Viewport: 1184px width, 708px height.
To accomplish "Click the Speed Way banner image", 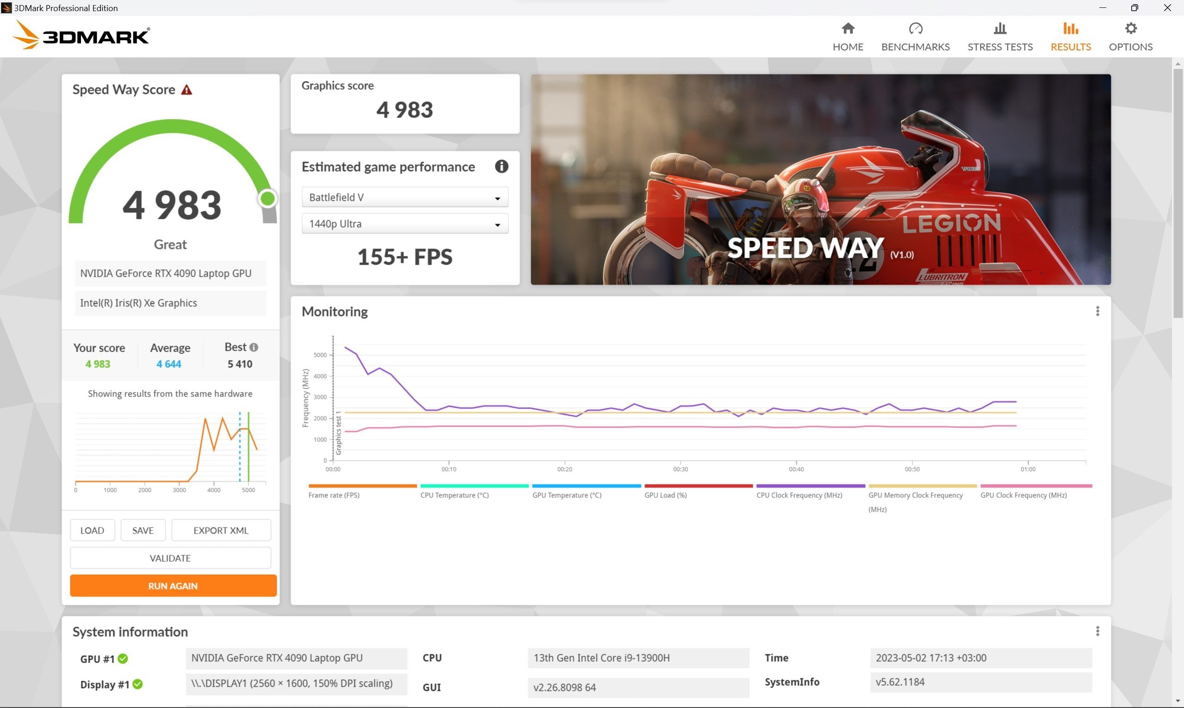I will [x=820, y=180].
